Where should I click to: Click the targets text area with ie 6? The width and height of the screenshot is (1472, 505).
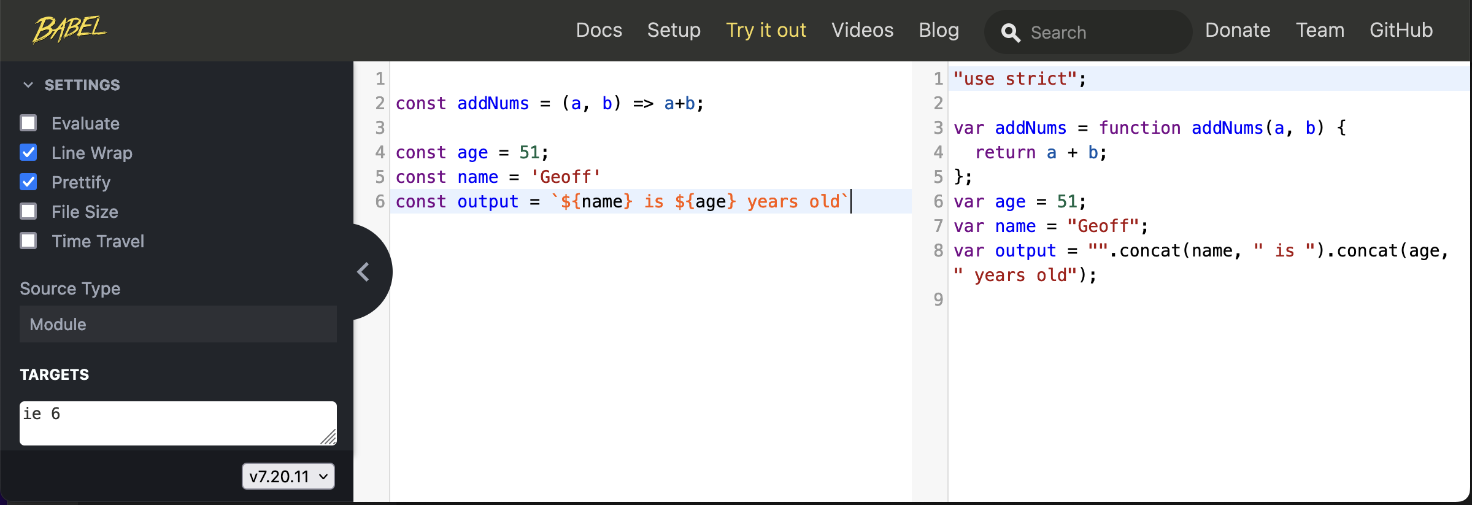click(x=178, y=423)
